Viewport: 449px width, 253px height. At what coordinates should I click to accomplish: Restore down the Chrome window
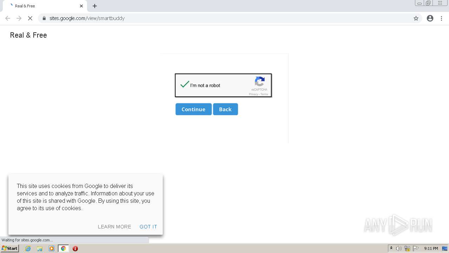click(x=428, y=3)
